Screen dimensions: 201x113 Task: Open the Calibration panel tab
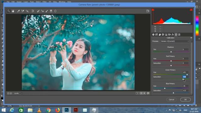point(176,35)
